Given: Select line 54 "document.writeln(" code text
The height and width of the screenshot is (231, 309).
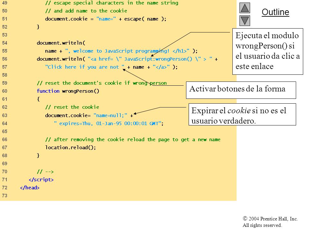Looking at the screenshot, I should click(x=61, y=43).
